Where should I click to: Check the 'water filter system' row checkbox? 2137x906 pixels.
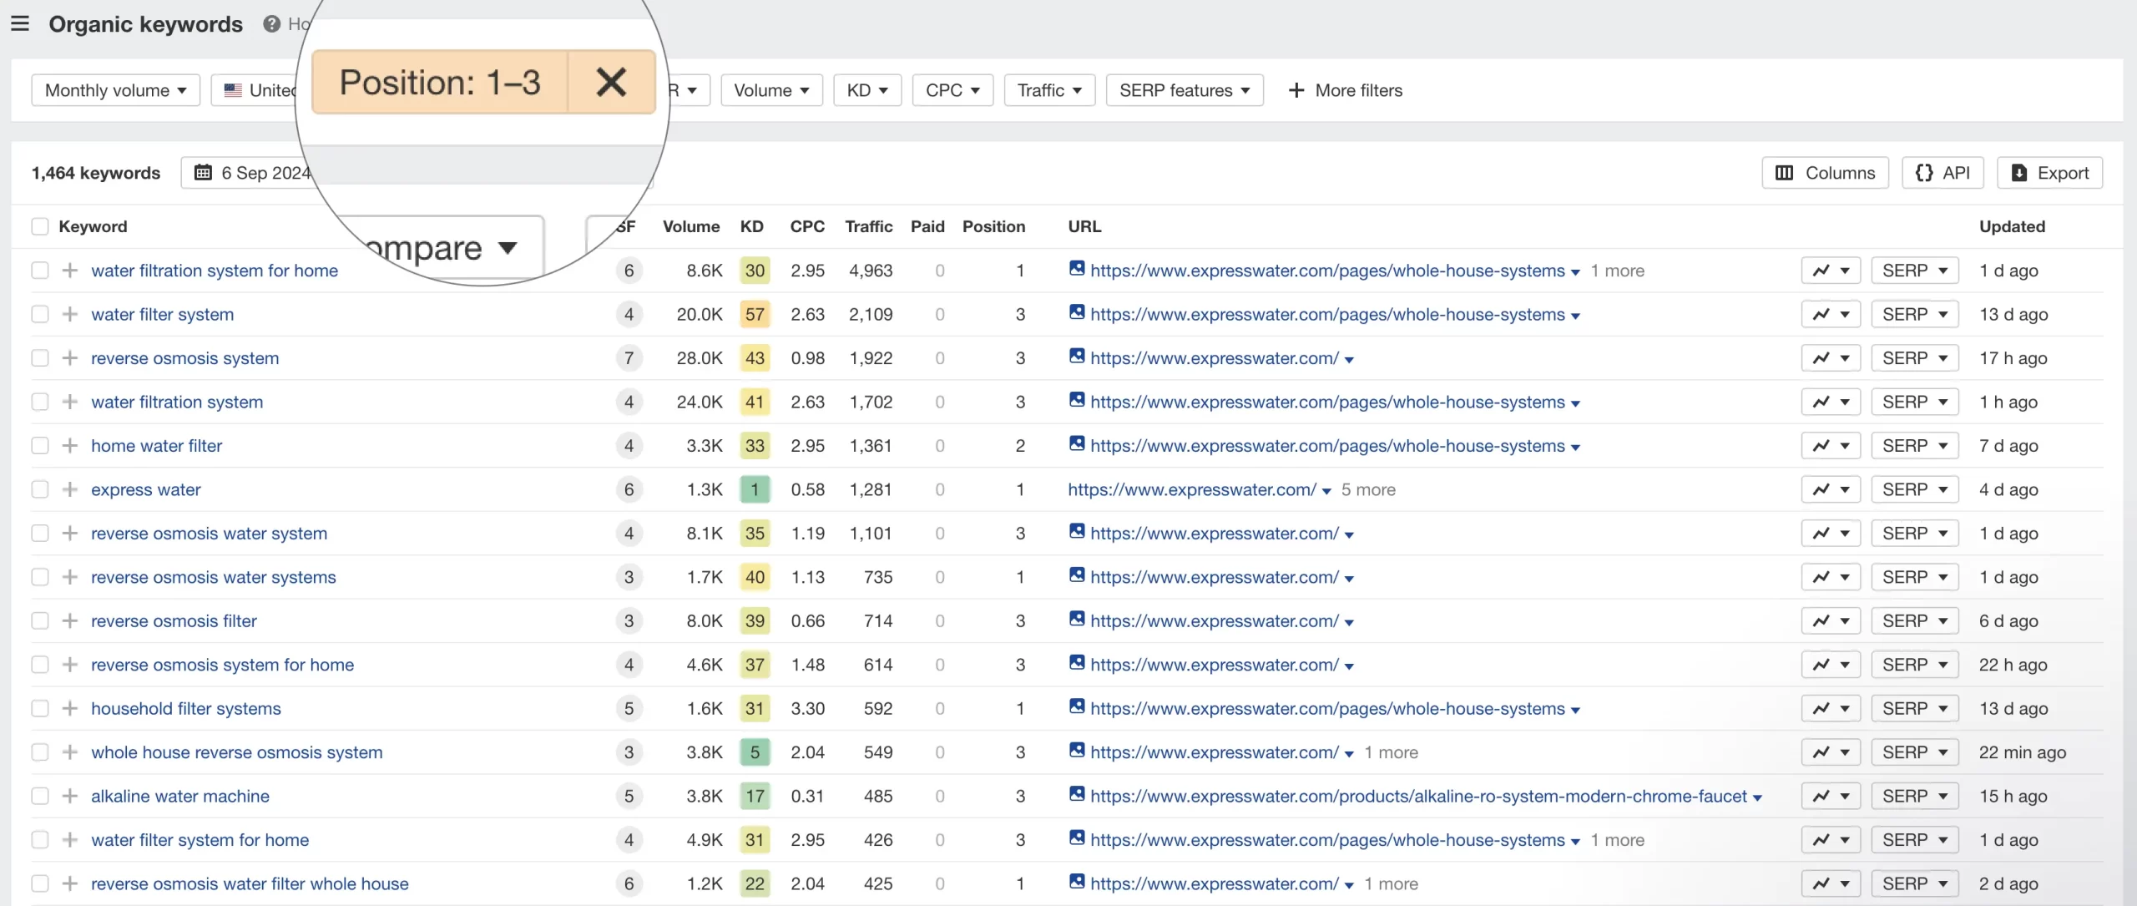coord(40,314)
